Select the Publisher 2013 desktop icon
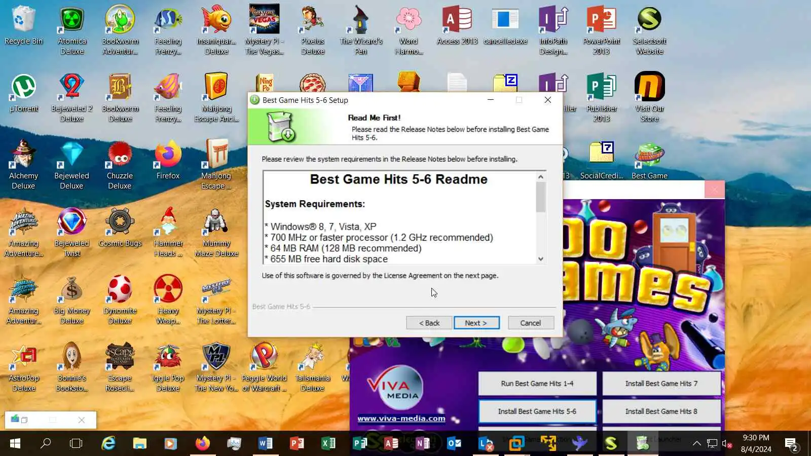This screenshot has width=811, height=456. pyautogui.click(x=601, y=98)
